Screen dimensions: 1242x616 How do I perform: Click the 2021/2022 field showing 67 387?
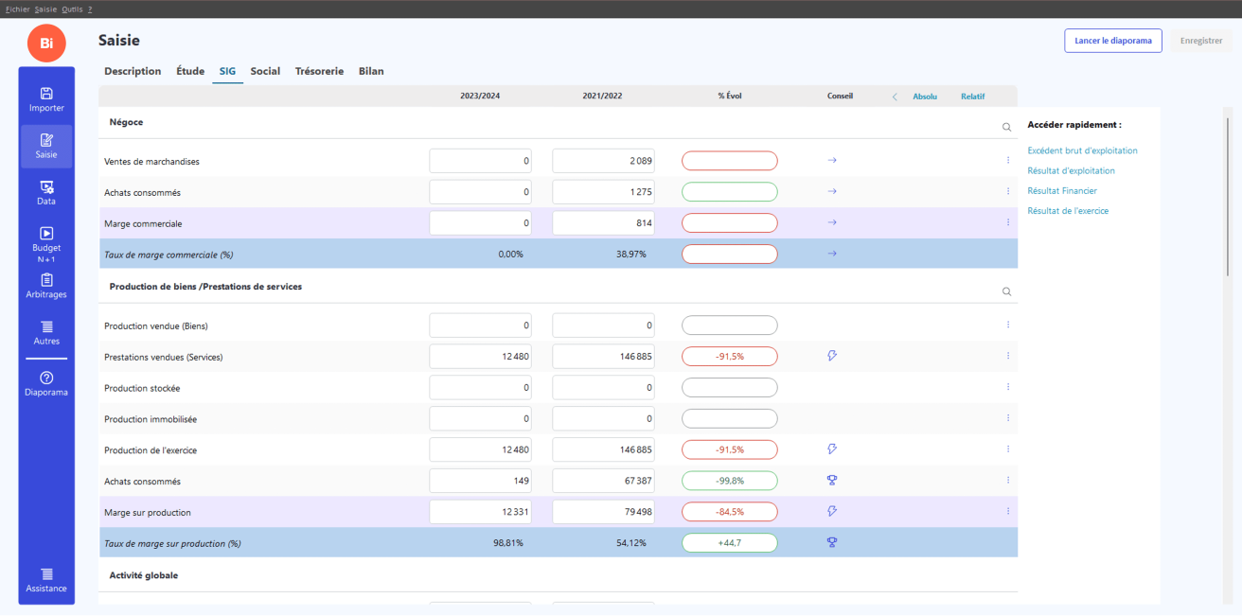[604, 480]
